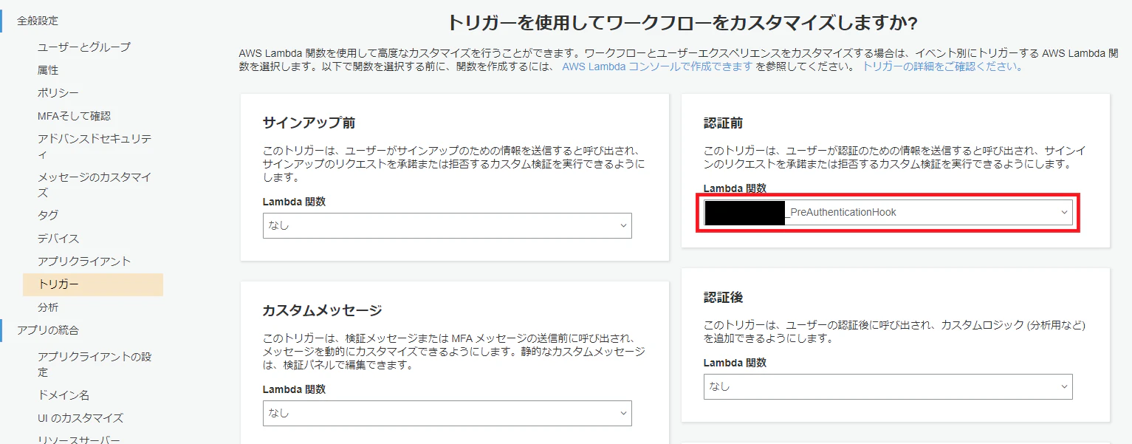Open 認証前 PreAuthenticationHook dropdown
The height and width of the screenshot is (444, 1132).
pos(888,212)
